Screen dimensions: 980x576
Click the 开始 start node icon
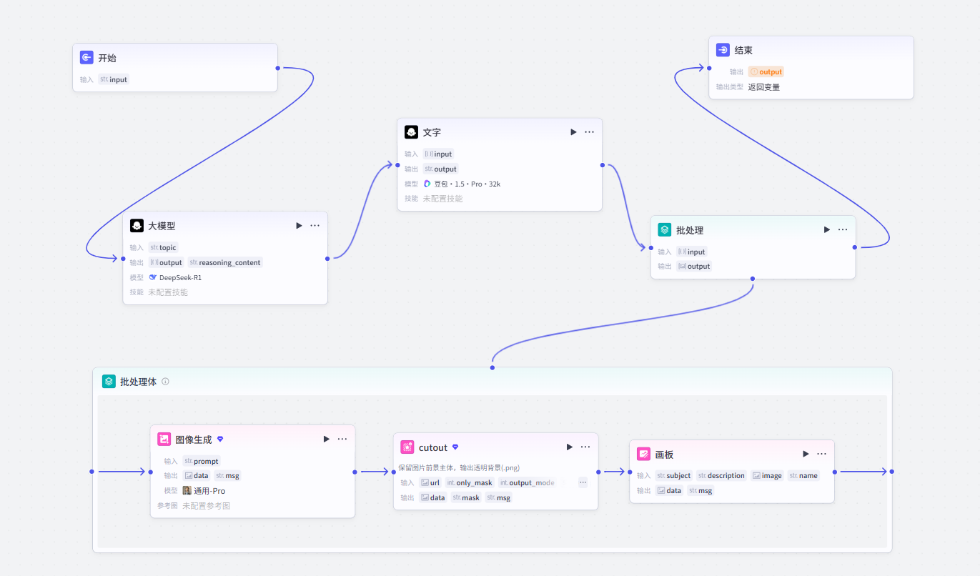tap(86, 58)
